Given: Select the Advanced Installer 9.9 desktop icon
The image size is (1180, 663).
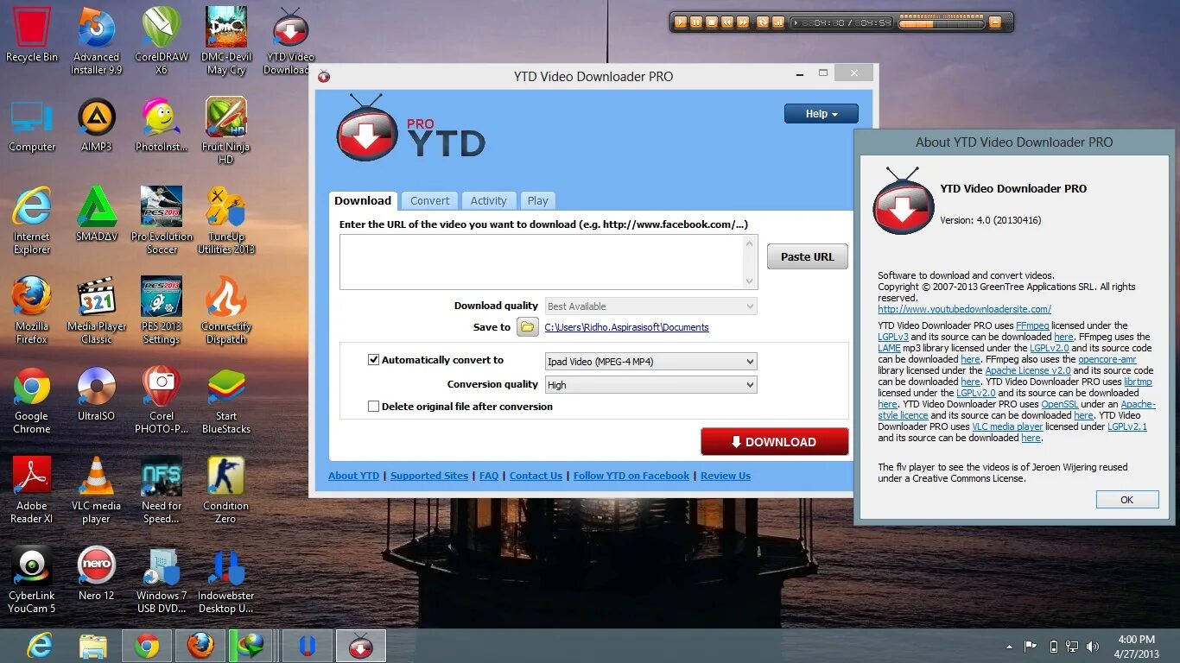Looking at the screenshot, I should [x=96, y=41].
